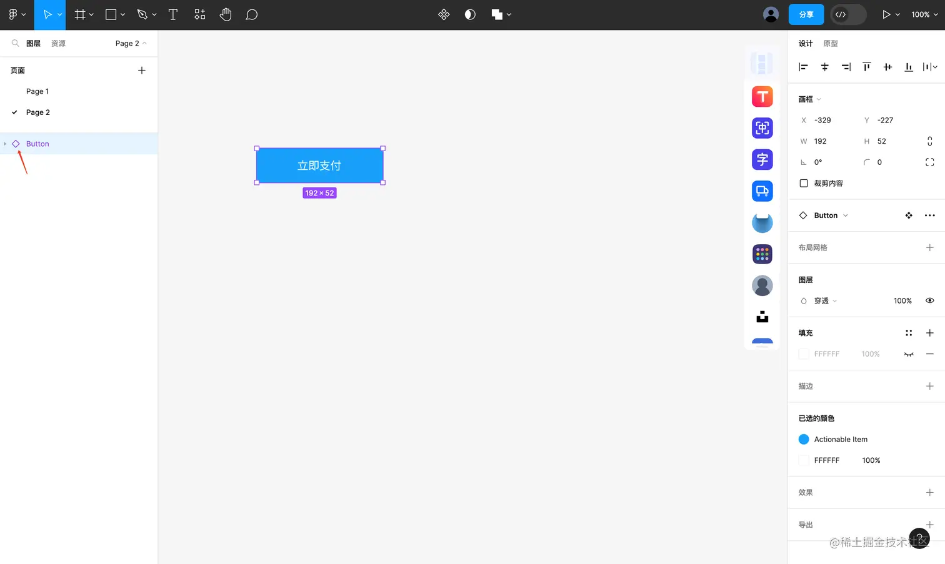Image resolution: width=945 pixels, height=564 pixels.
Task: Open the 100% zoom dropdown
Action: pyautogui.click(x=924, y=14)
